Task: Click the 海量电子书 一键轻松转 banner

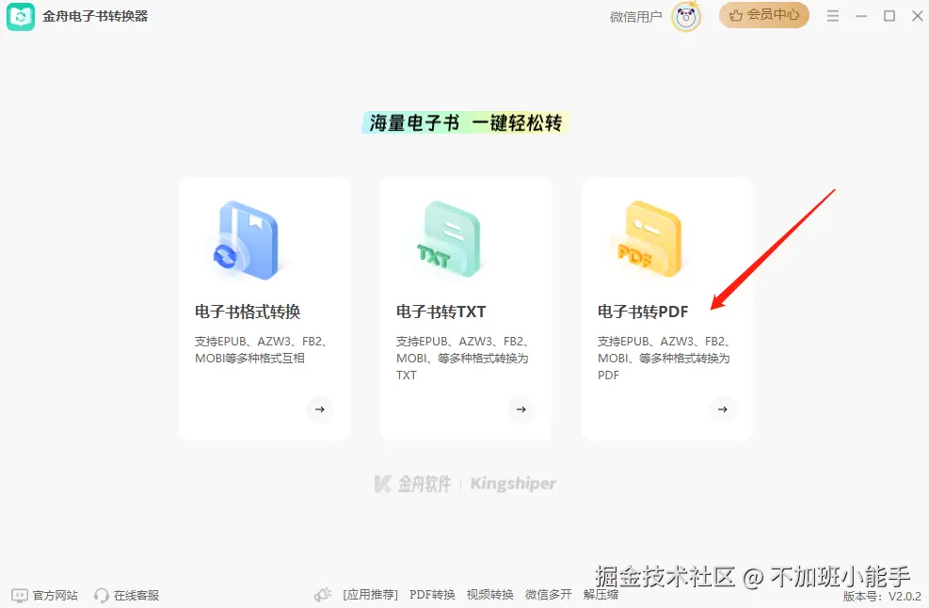Action: [465, 122]
